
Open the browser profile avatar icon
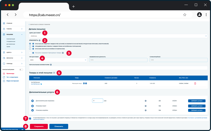click(x=199, y=15)
